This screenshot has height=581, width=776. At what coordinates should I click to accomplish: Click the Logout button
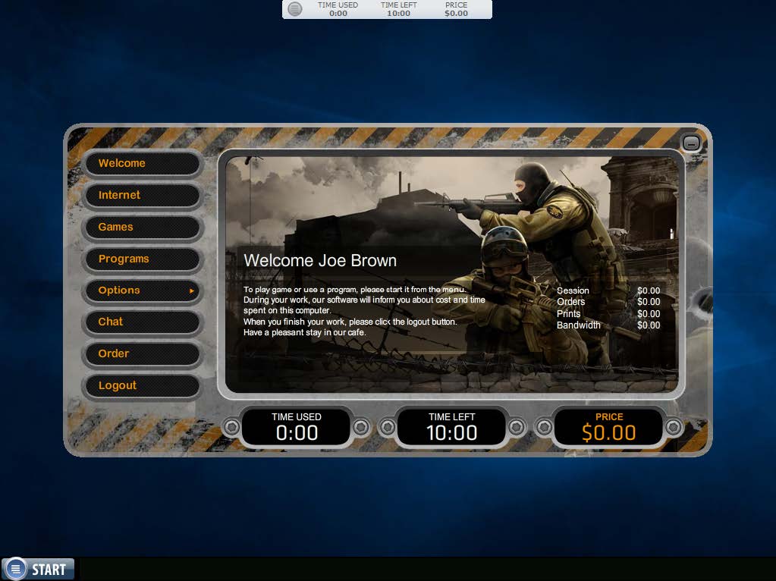[x=143, y=385]
